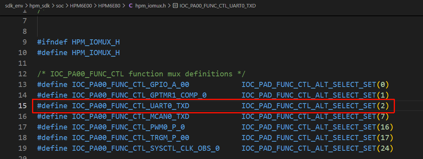This screenshot has width=423, height=159.
Task: Click line number 19 in the gutter
Action: coord(23,148)
